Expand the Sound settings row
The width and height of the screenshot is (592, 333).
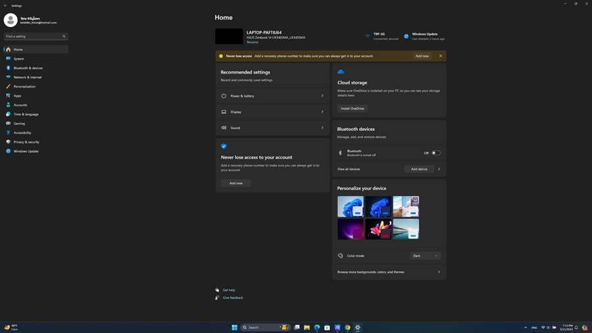point(272,128)
